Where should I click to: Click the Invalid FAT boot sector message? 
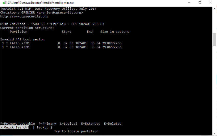22,39
